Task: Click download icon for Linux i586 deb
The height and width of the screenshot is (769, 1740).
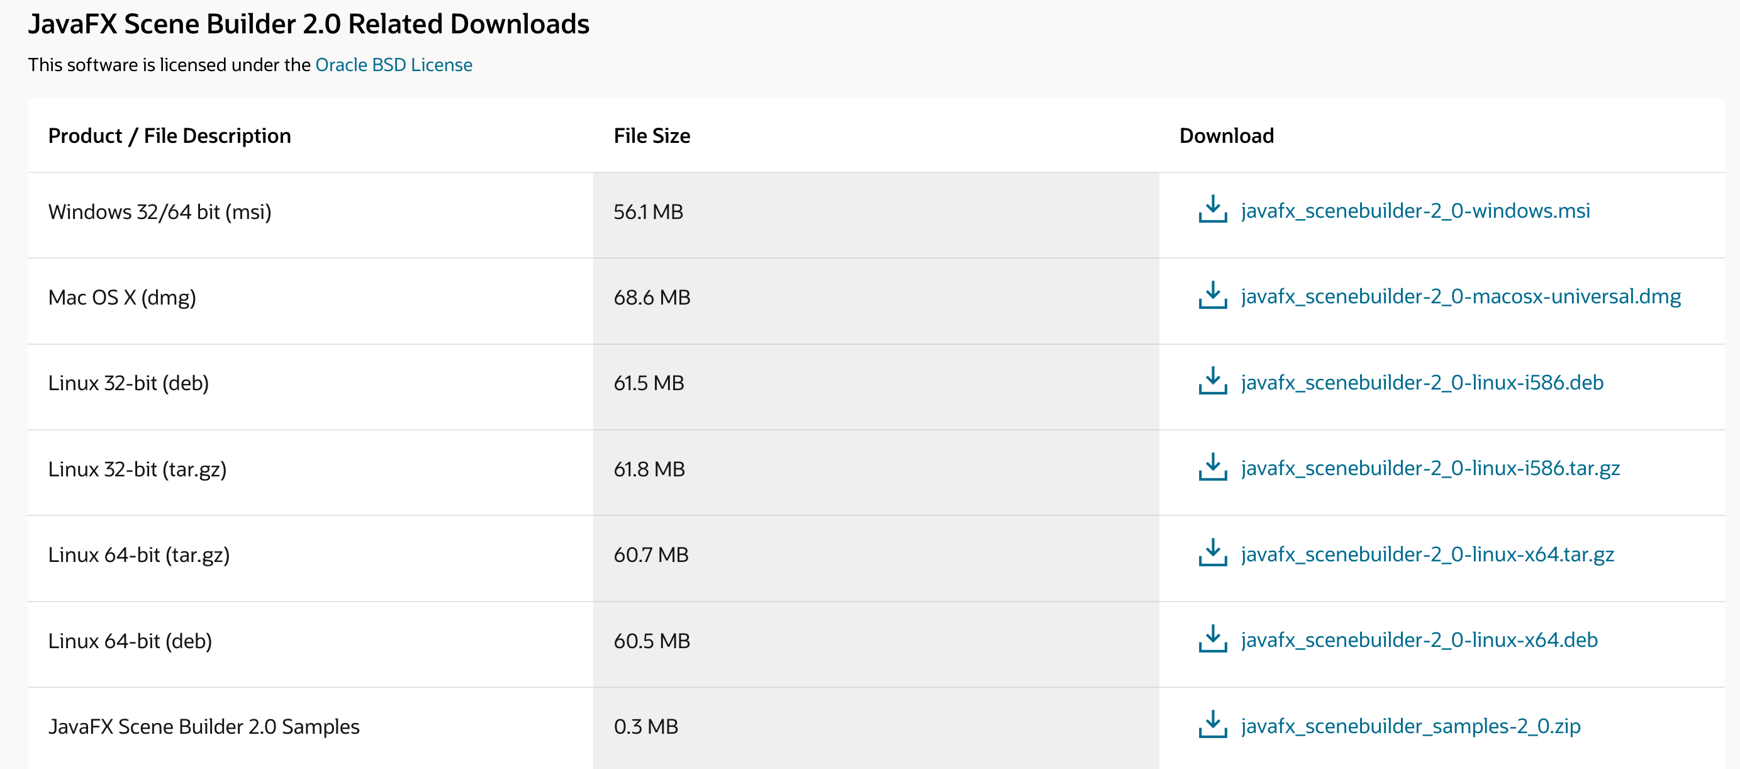Action: click(1212, 381)
